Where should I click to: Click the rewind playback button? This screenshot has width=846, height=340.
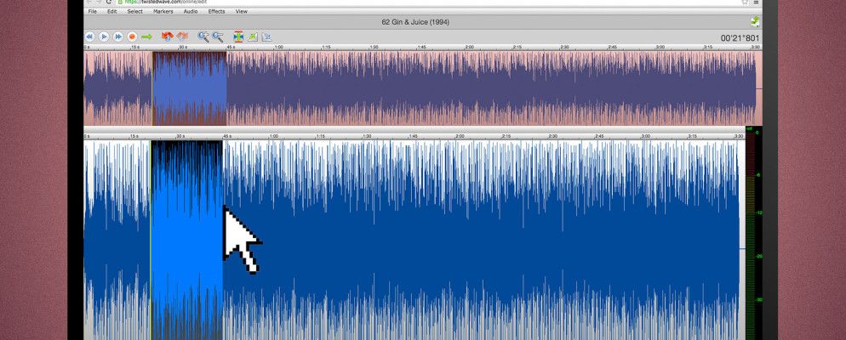(x=89, y=37)
